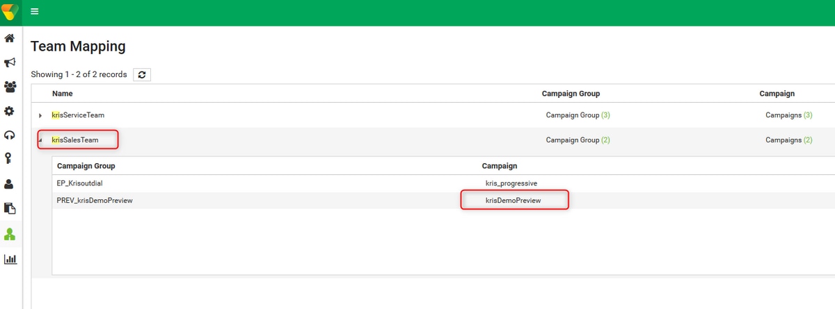
Task: Go to Home via sidebar house icon
Action: 10,38
